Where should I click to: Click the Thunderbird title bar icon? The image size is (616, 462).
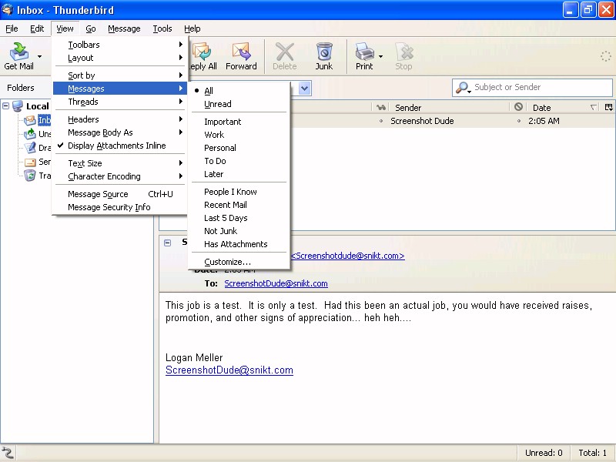pyautogui.click(x=8, y=9)
